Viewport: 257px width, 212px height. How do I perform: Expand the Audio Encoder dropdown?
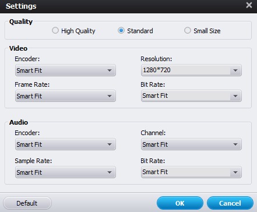click(65, 144)
